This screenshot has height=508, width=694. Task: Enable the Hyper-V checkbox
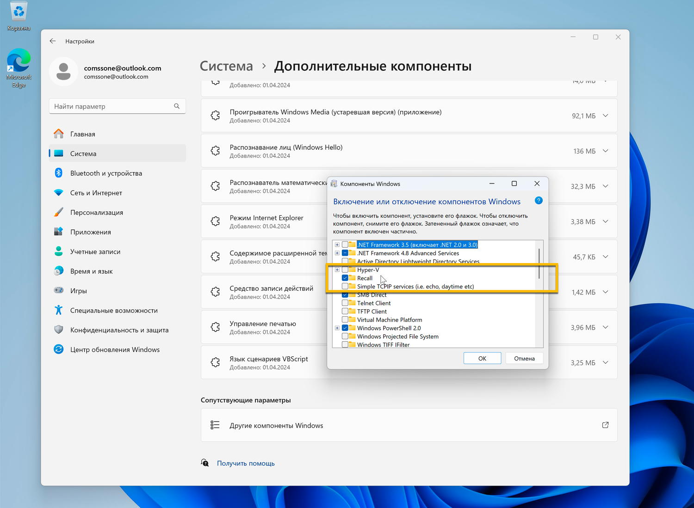(x=345, y=270)
